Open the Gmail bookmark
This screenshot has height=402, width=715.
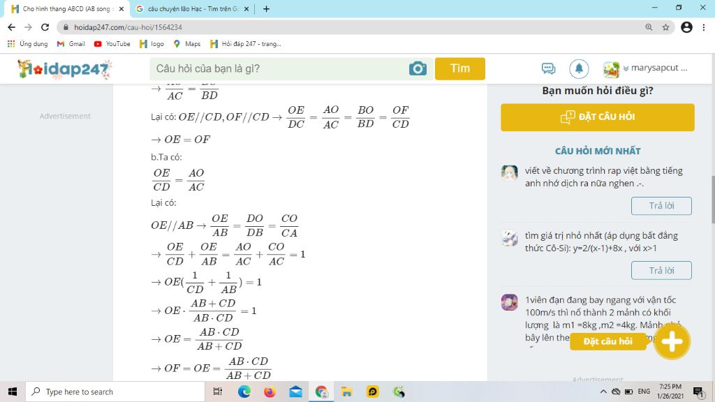click(x=71, y=44)
